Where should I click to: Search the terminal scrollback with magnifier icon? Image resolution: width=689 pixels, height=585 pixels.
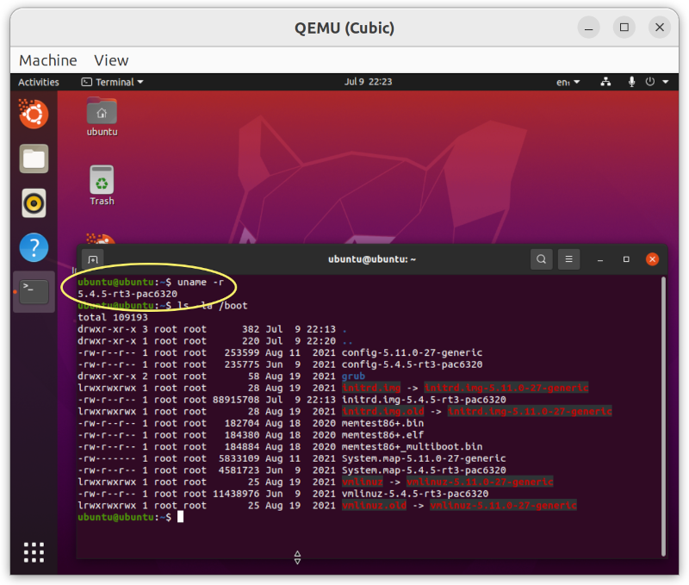point(541,258)
